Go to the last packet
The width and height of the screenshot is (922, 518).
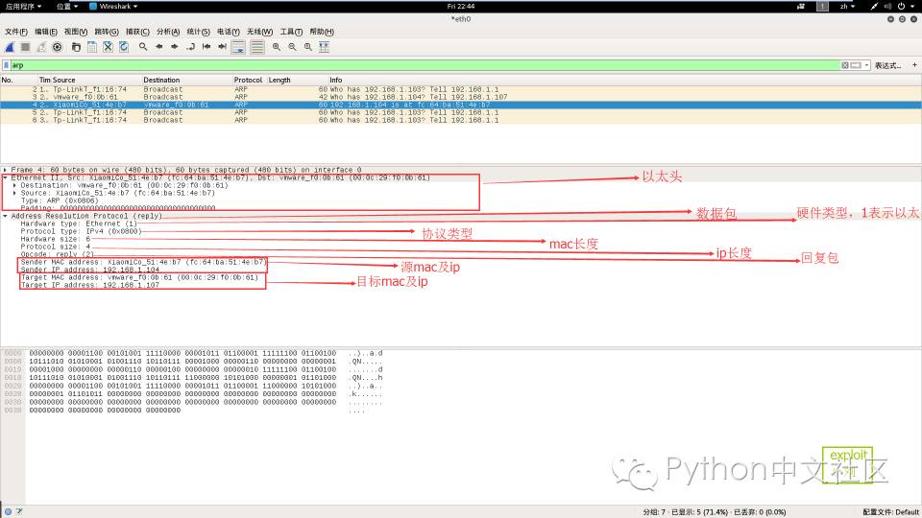(x=222, y=47)
